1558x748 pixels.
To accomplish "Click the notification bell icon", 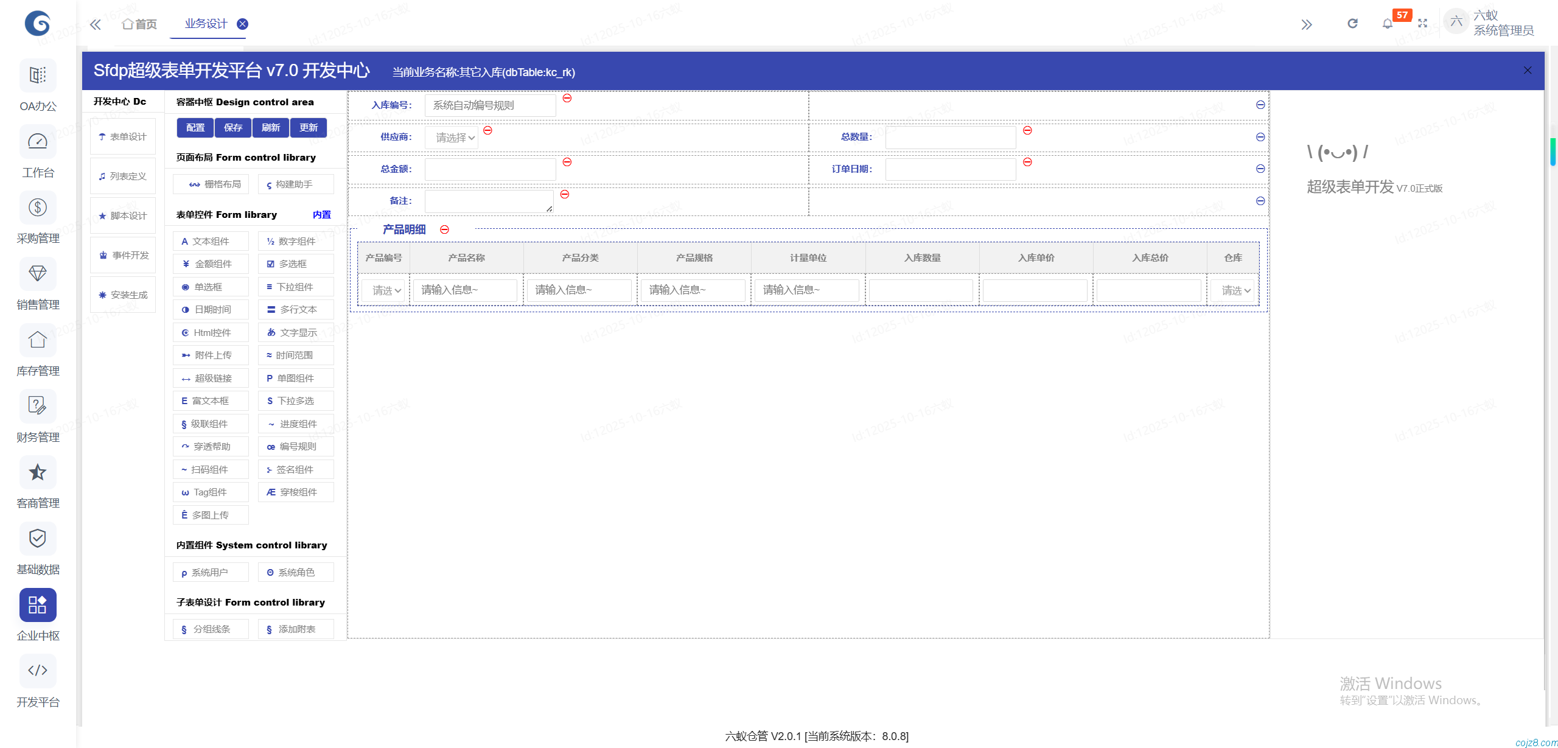I will [1387, 24].
